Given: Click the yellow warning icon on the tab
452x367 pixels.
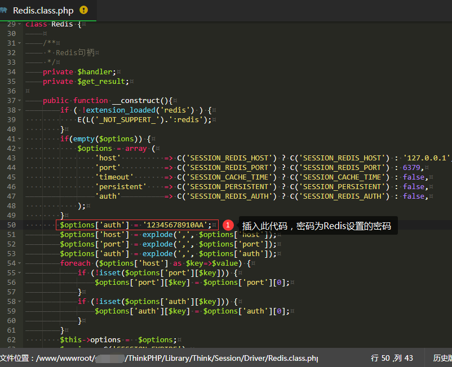Looking at the screenshot, I should (x=84, y=10).
